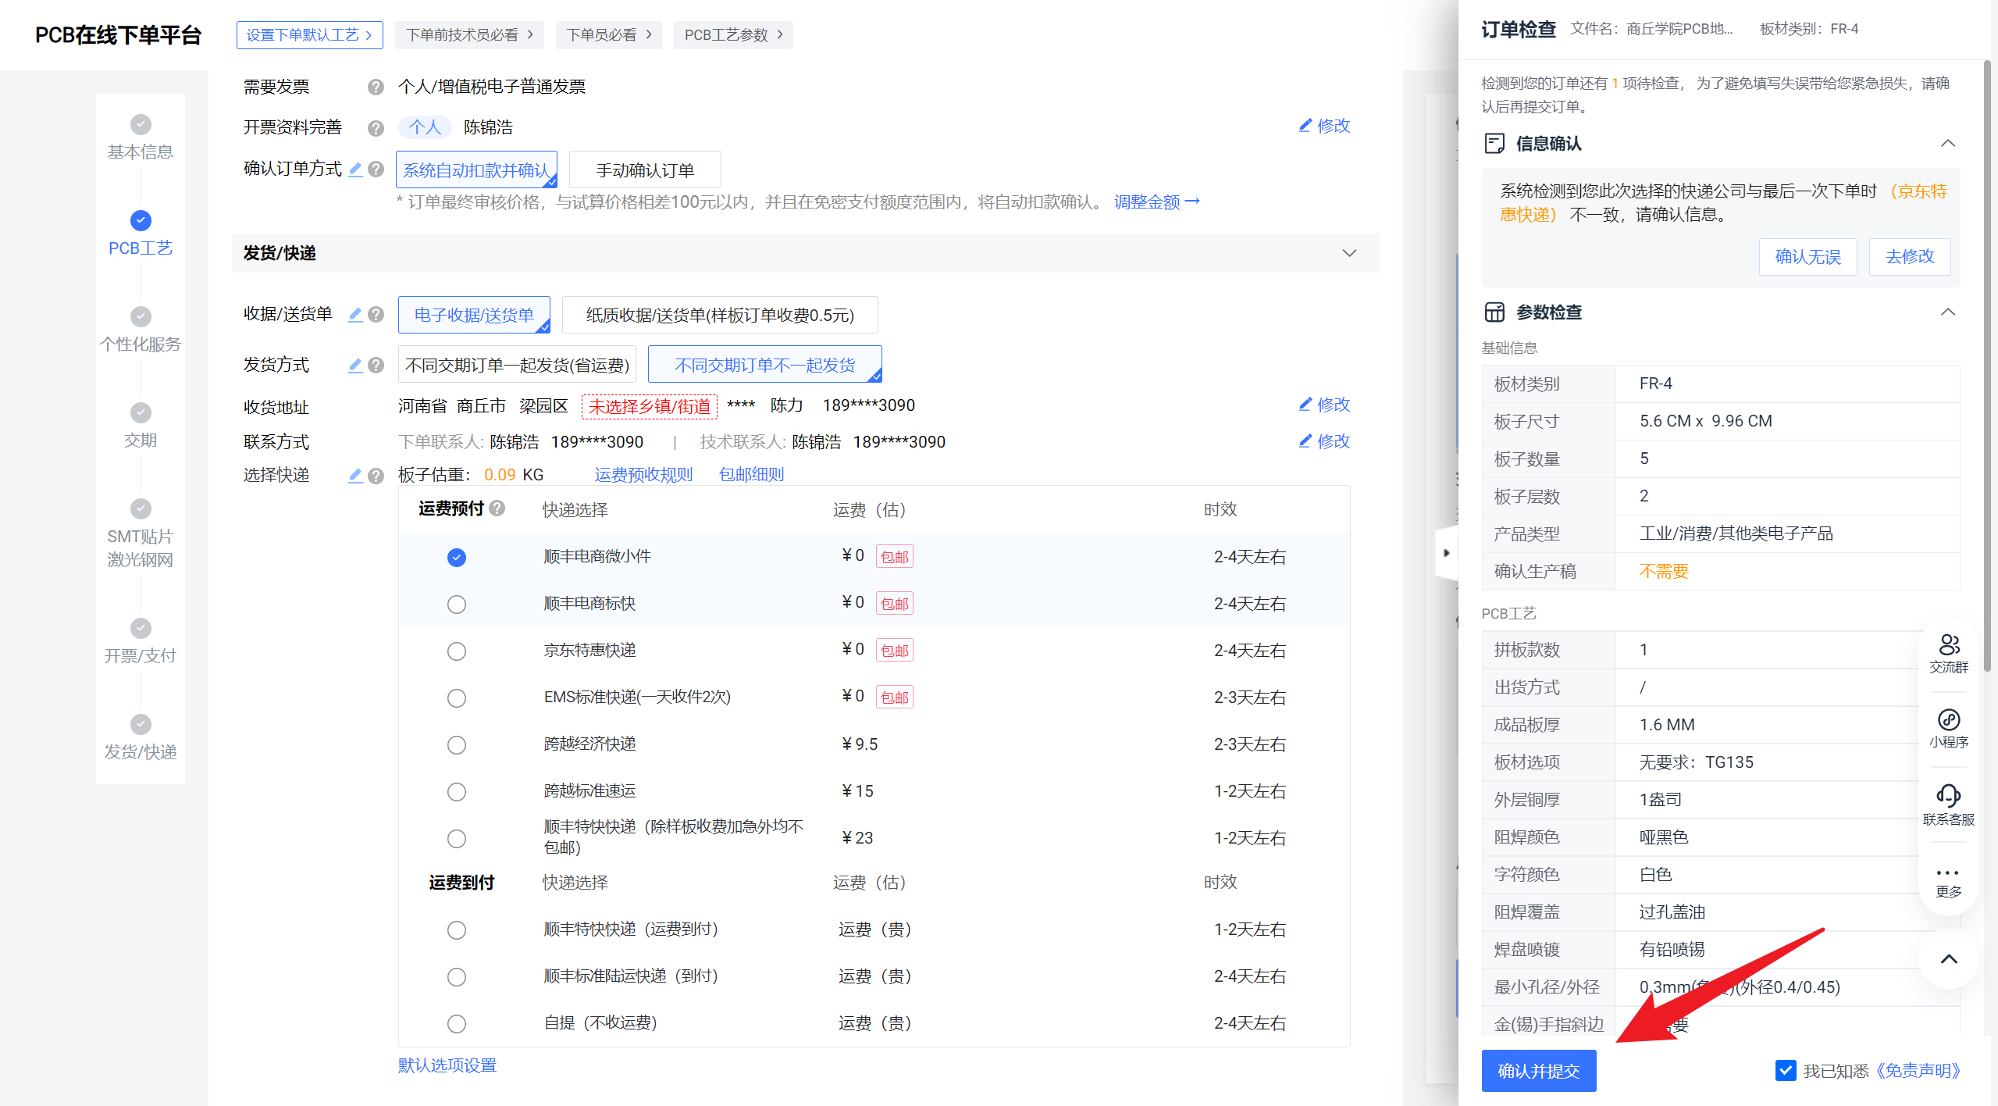1998x1106 pixels.
Task: Click the 交流群 group chat icon
Action: (x=1948, y=645)
